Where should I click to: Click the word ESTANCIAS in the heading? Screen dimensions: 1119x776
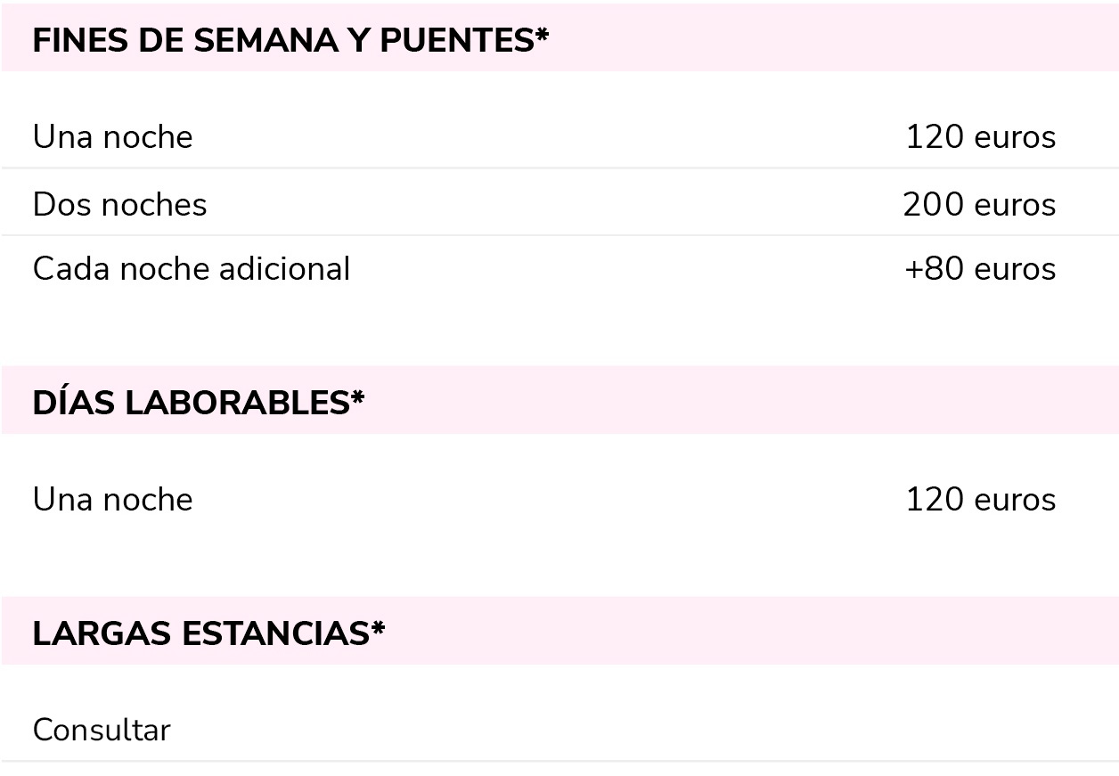click(275, 633)
